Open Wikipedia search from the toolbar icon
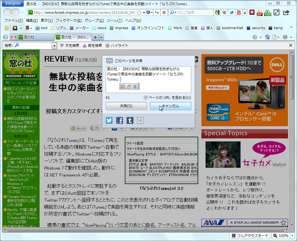The image size is (297, 241). (225, 12)
